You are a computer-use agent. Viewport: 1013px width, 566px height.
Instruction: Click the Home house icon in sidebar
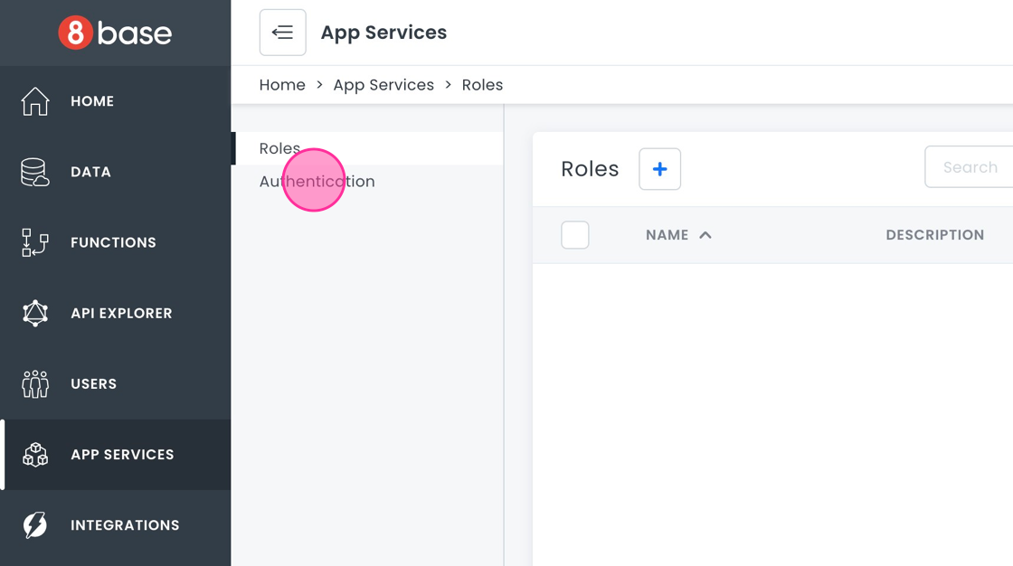tap(35, 101)
